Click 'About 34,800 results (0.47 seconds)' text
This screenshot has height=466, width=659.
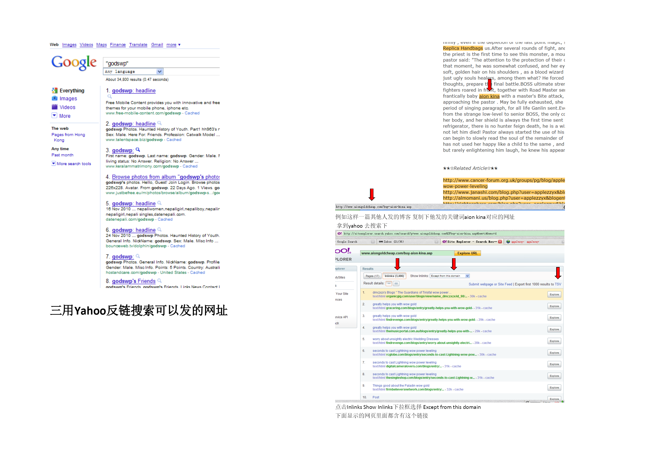pyautogui.click(x=137, y=79)
